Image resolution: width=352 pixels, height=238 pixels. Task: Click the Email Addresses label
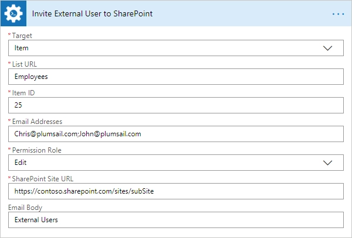37,122
